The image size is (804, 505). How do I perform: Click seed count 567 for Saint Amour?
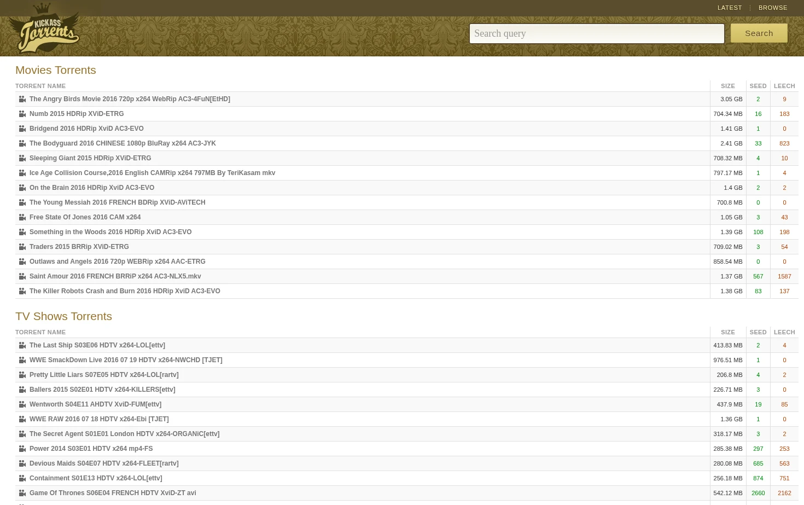point(758,276)
